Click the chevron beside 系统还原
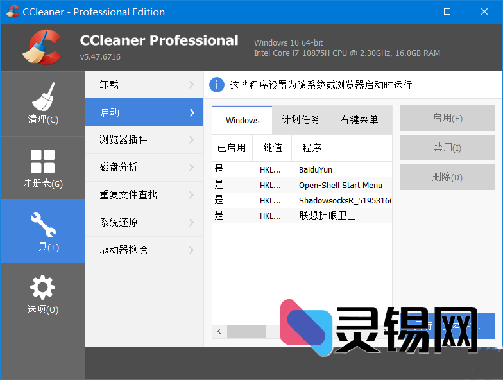 click(x=192, y=222)
